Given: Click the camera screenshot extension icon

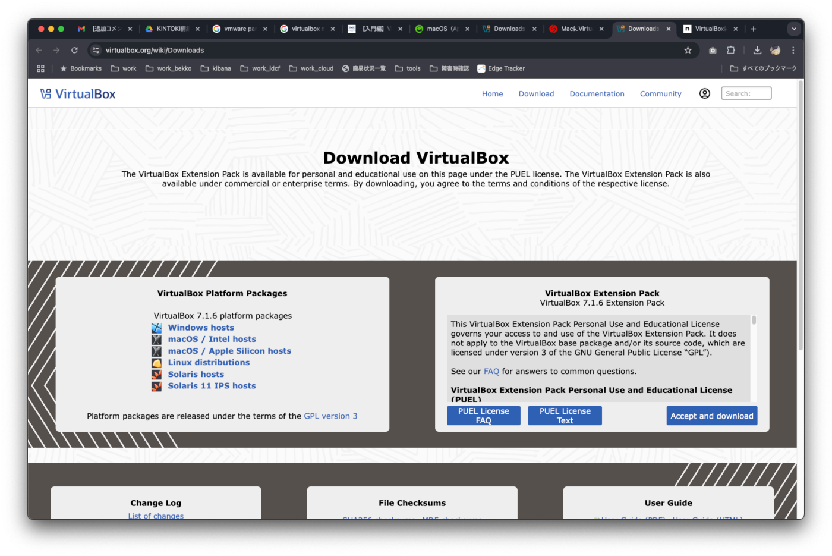Looking at the screenshot, I should 713,51.
